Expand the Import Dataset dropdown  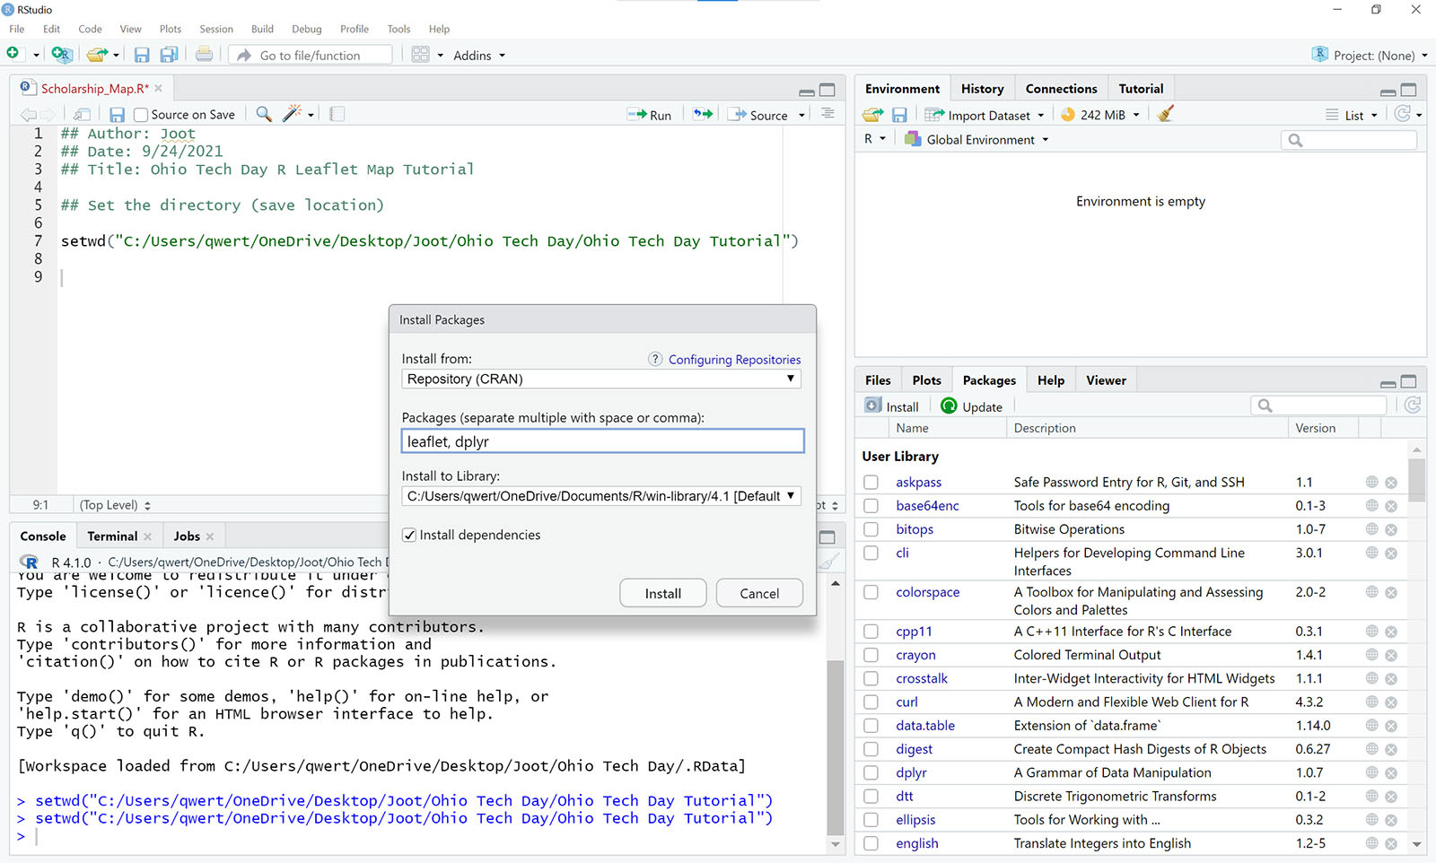click(985, 115)
